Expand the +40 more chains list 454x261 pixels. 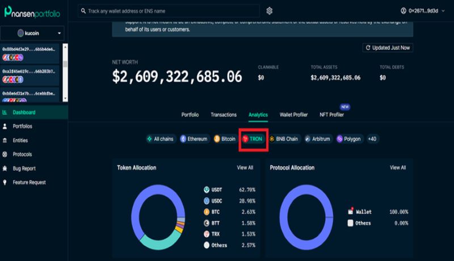click(x=372, y=139)
